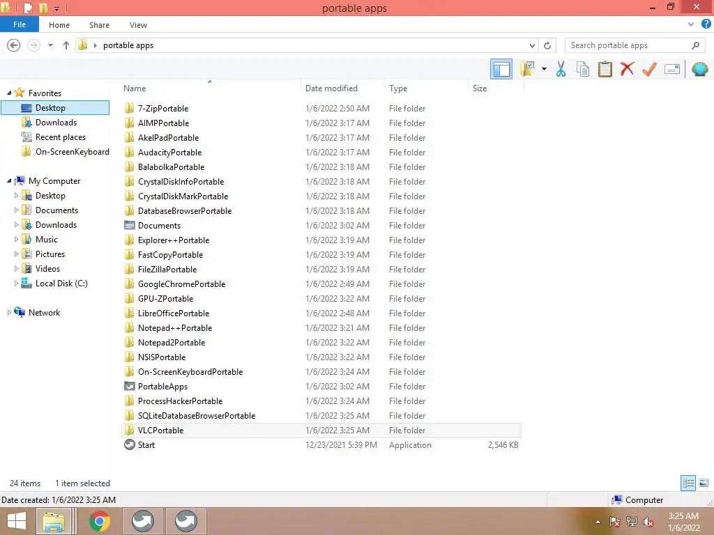Collapse the My Computer tree group

(9, 181)
